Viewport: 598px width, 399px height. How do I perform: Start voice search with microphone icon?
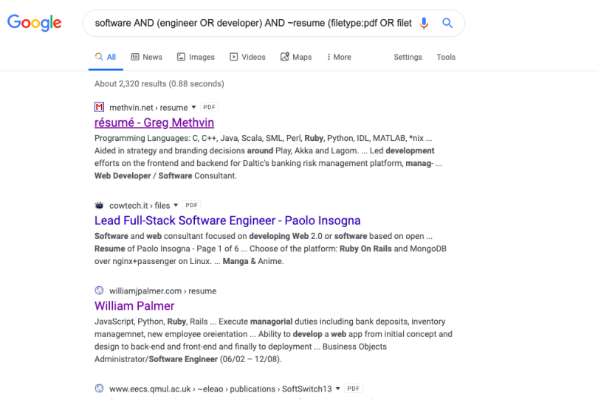424,24
